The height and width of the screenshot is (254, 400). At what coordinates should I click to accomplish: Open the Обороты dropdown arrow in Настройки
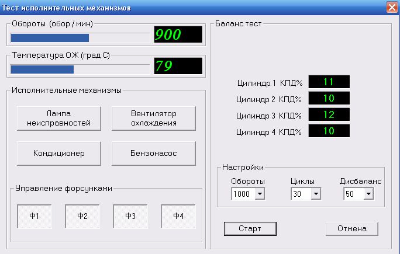tap(260, 194)
